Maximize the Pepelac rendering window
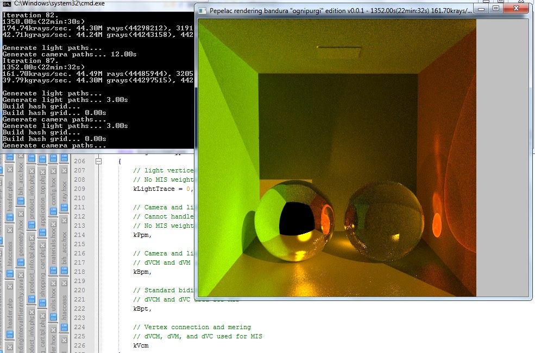535x353 pixels. pos(495,9)
